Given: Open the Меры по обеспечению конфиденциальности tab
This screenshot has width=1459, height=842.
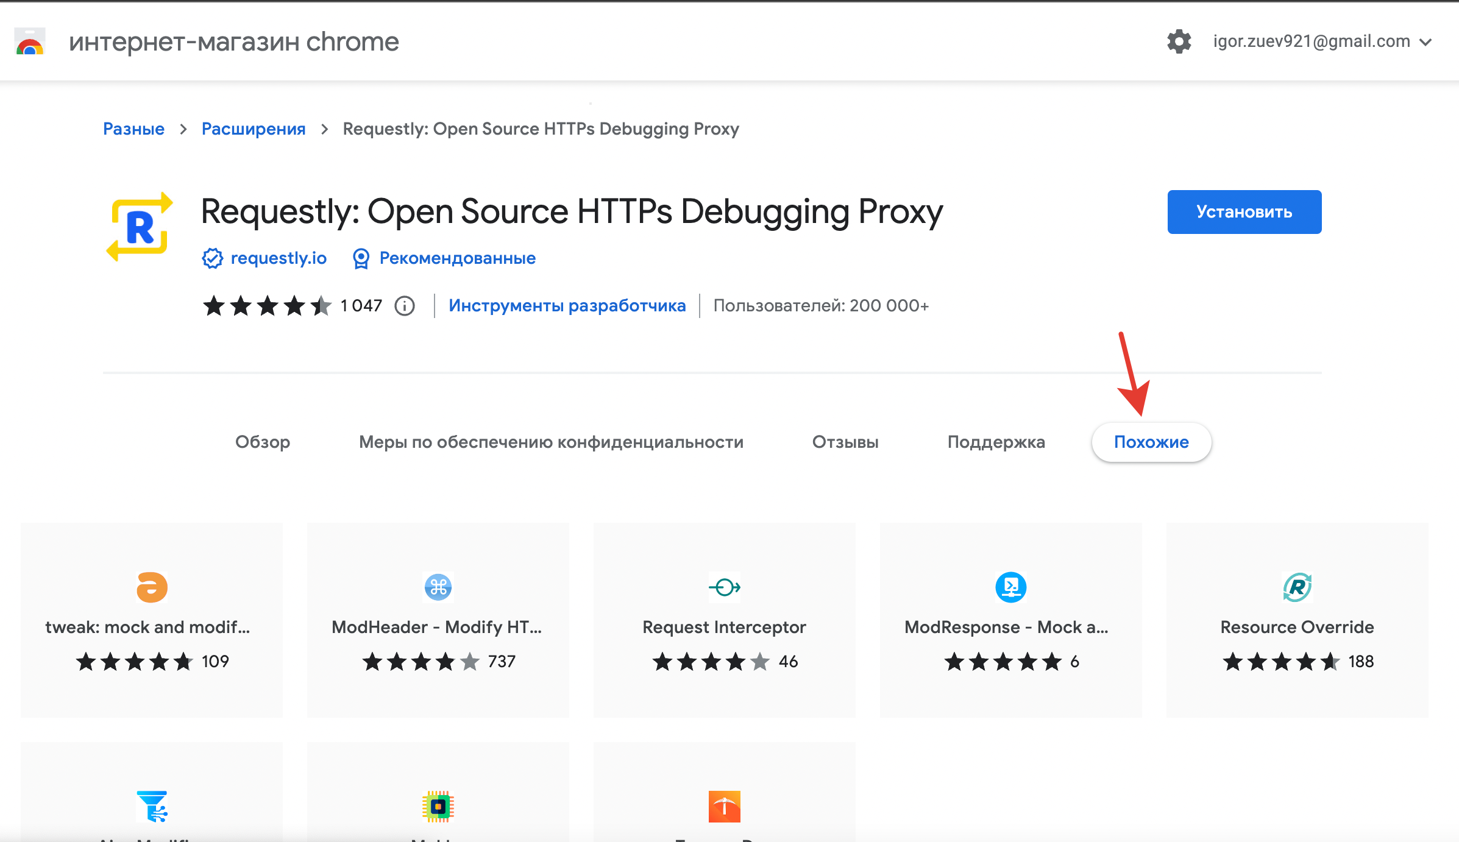Looking at the screenshot, I should click(x=551, y=442).
